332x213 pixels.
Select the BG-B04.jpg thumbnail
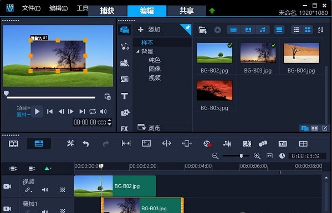point(302,53)
